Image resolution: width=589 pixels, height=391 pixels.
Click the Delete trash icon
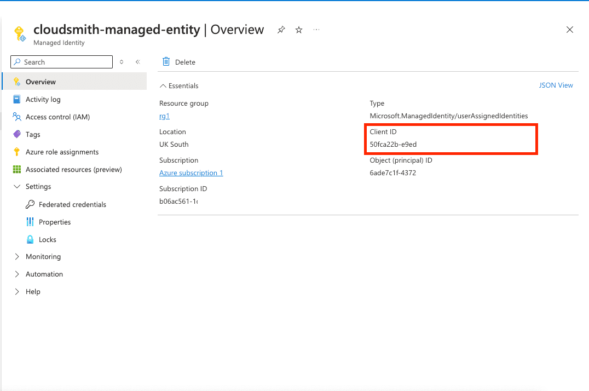tap(166, 62)
